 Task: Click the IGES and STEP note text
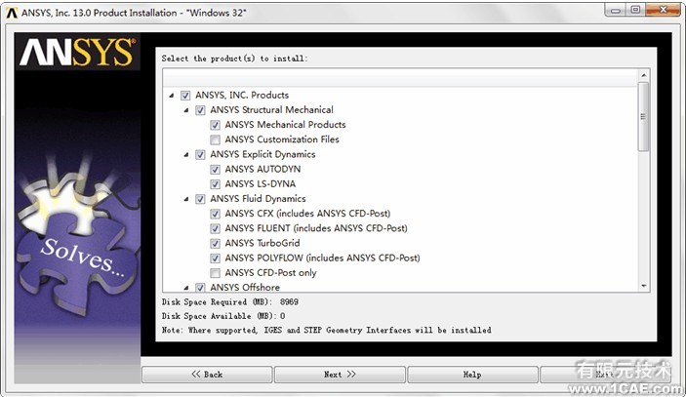pyautogui.click(x=326, y=330)
